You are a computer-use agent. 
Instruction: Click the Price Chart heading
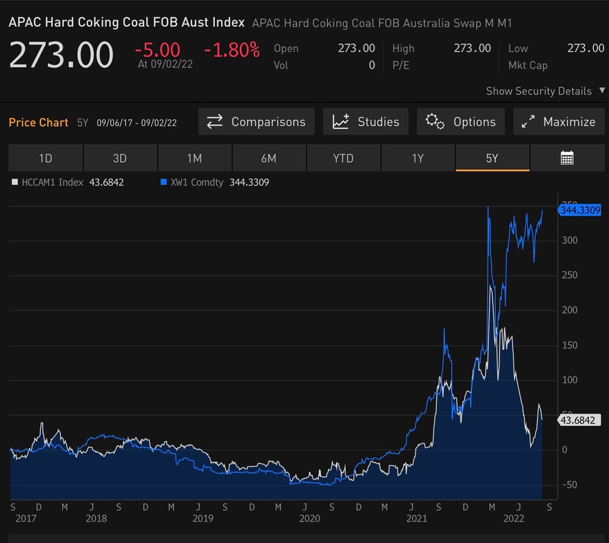point(38,122)
